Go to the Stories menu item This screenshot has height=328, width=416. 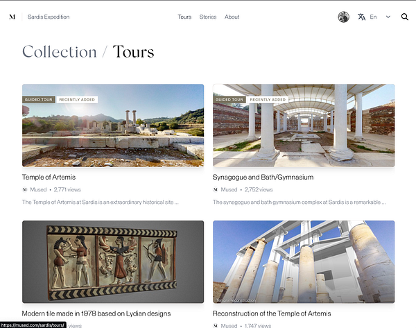click(208, 17)
